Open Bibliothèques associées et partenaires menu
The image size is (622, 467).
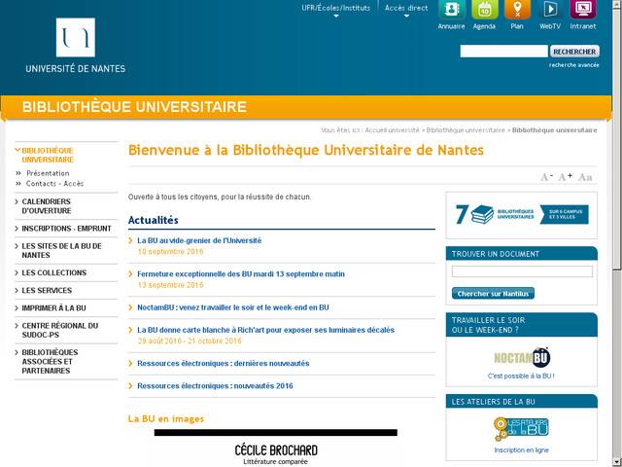pyautogui.click(x=50, y=361)
